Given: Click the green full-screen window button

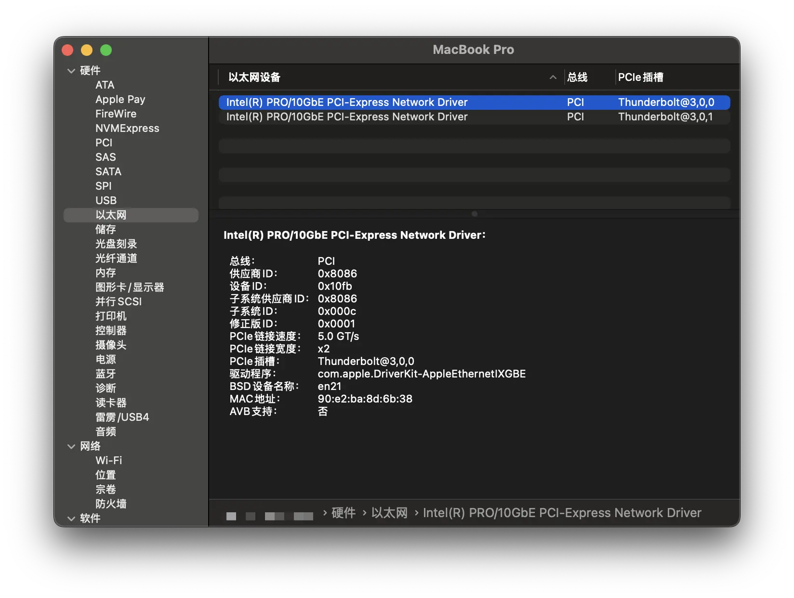Looking at the screenshot, I should click(106, 50).
